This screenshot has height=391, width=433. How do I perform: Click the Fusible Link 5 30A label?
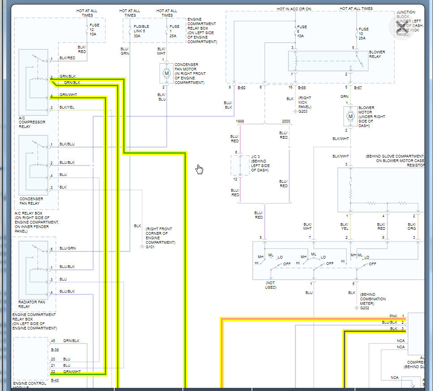coord(141,31)
